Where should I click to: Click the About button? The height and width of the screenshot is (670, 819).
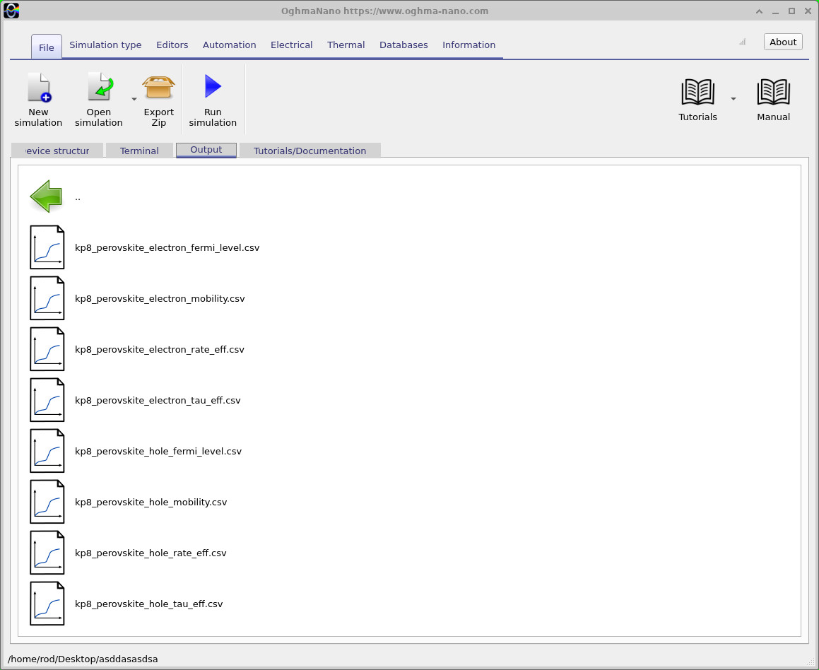point(782,42)
